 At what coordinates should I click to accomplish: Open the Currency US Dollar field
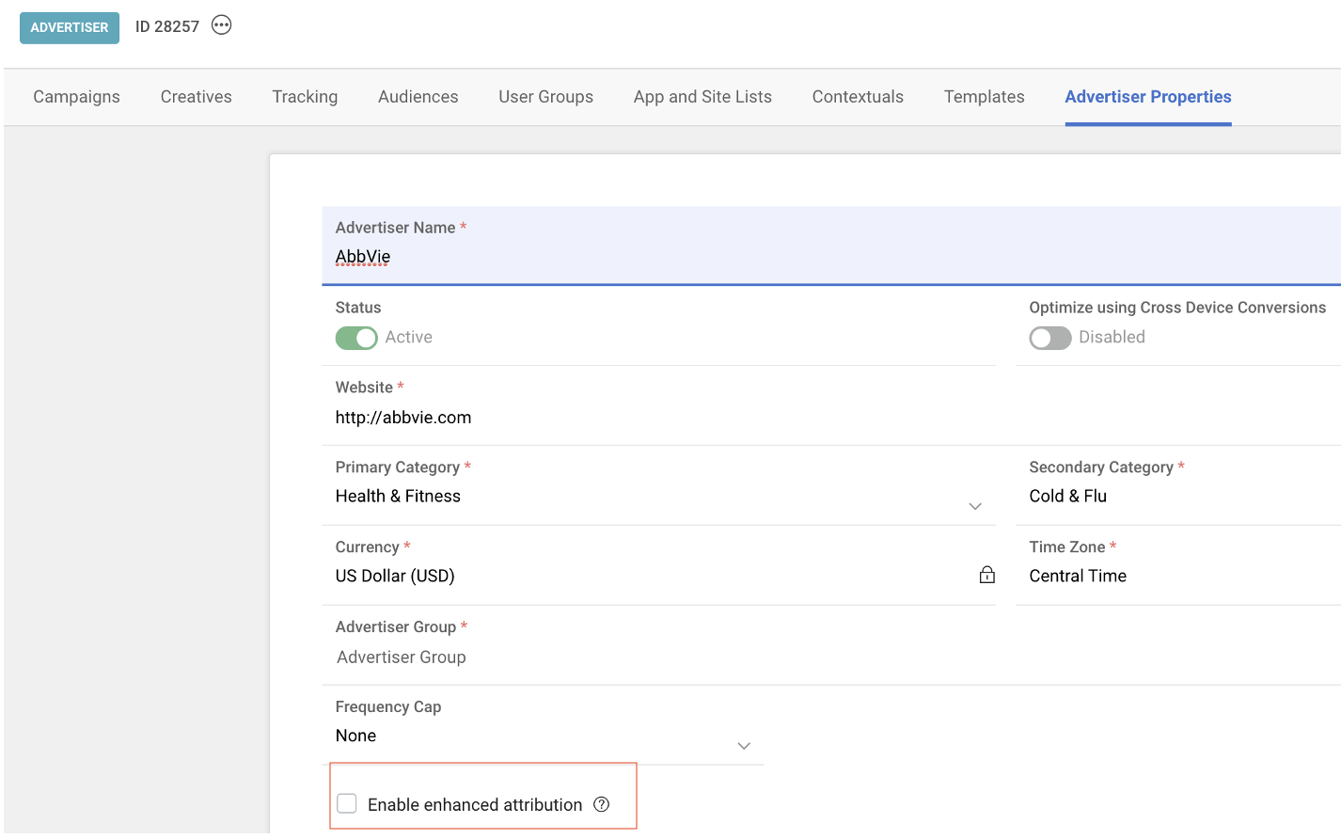[x=658, y=565]
